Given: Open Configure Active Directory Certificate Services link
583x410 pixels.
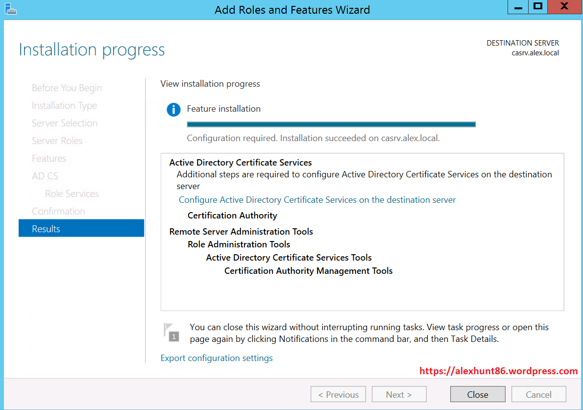Looking at the screenshot, I should (317, 200).
